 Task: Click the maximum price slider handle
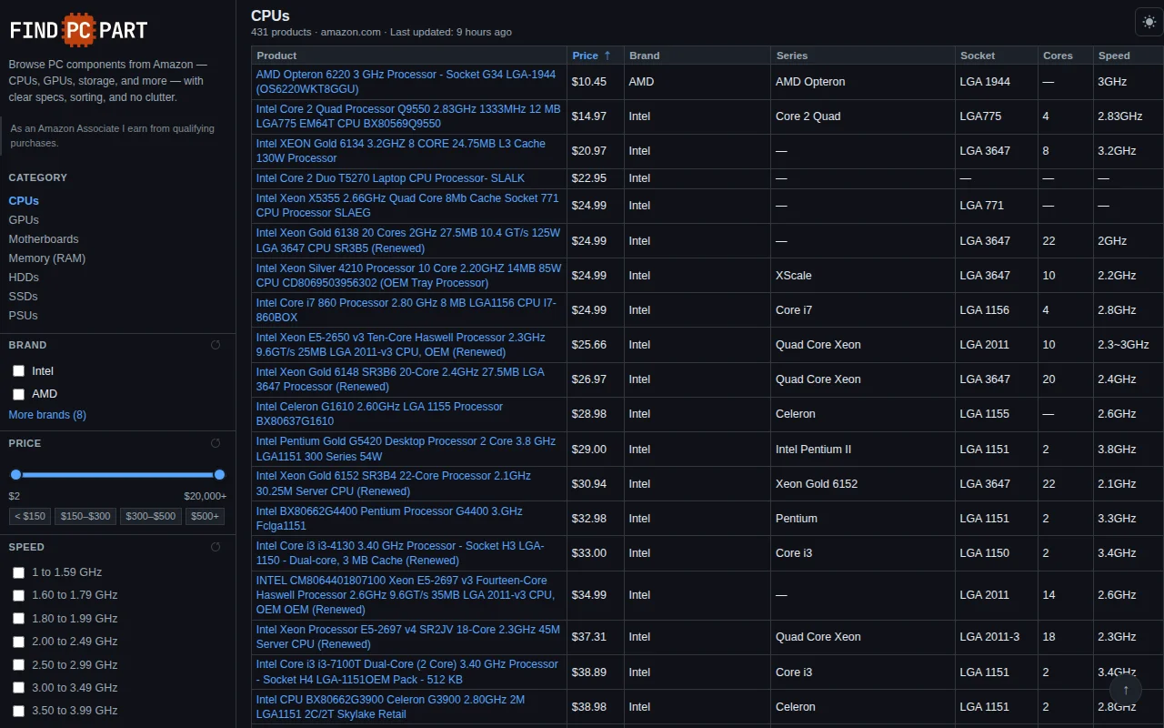coord(219,474)
